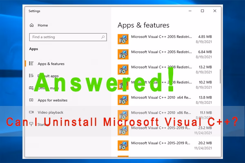Select Microsoft Visual C++ 2010 x64 Re... entry

(165, 100)
